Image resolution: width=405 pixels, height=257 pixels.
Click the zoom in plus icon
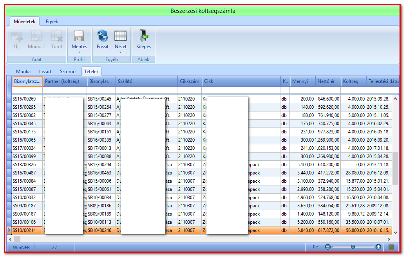(378, 247)
